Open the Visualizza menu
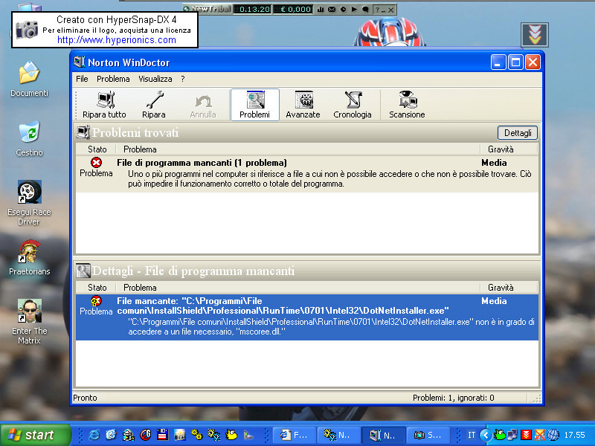 [x=155, y=79]
